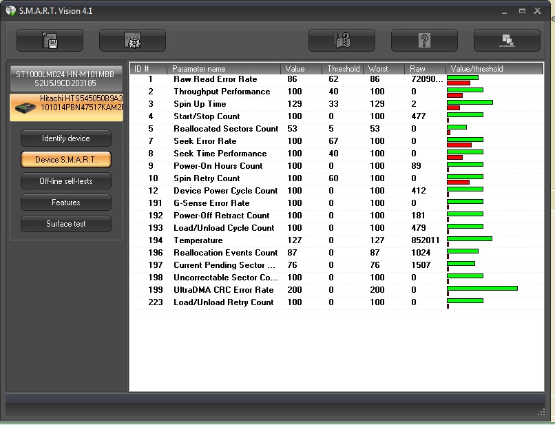
Task: Click the S.M.A.R.T. Vision app icon in title bar
Action: 10,10
